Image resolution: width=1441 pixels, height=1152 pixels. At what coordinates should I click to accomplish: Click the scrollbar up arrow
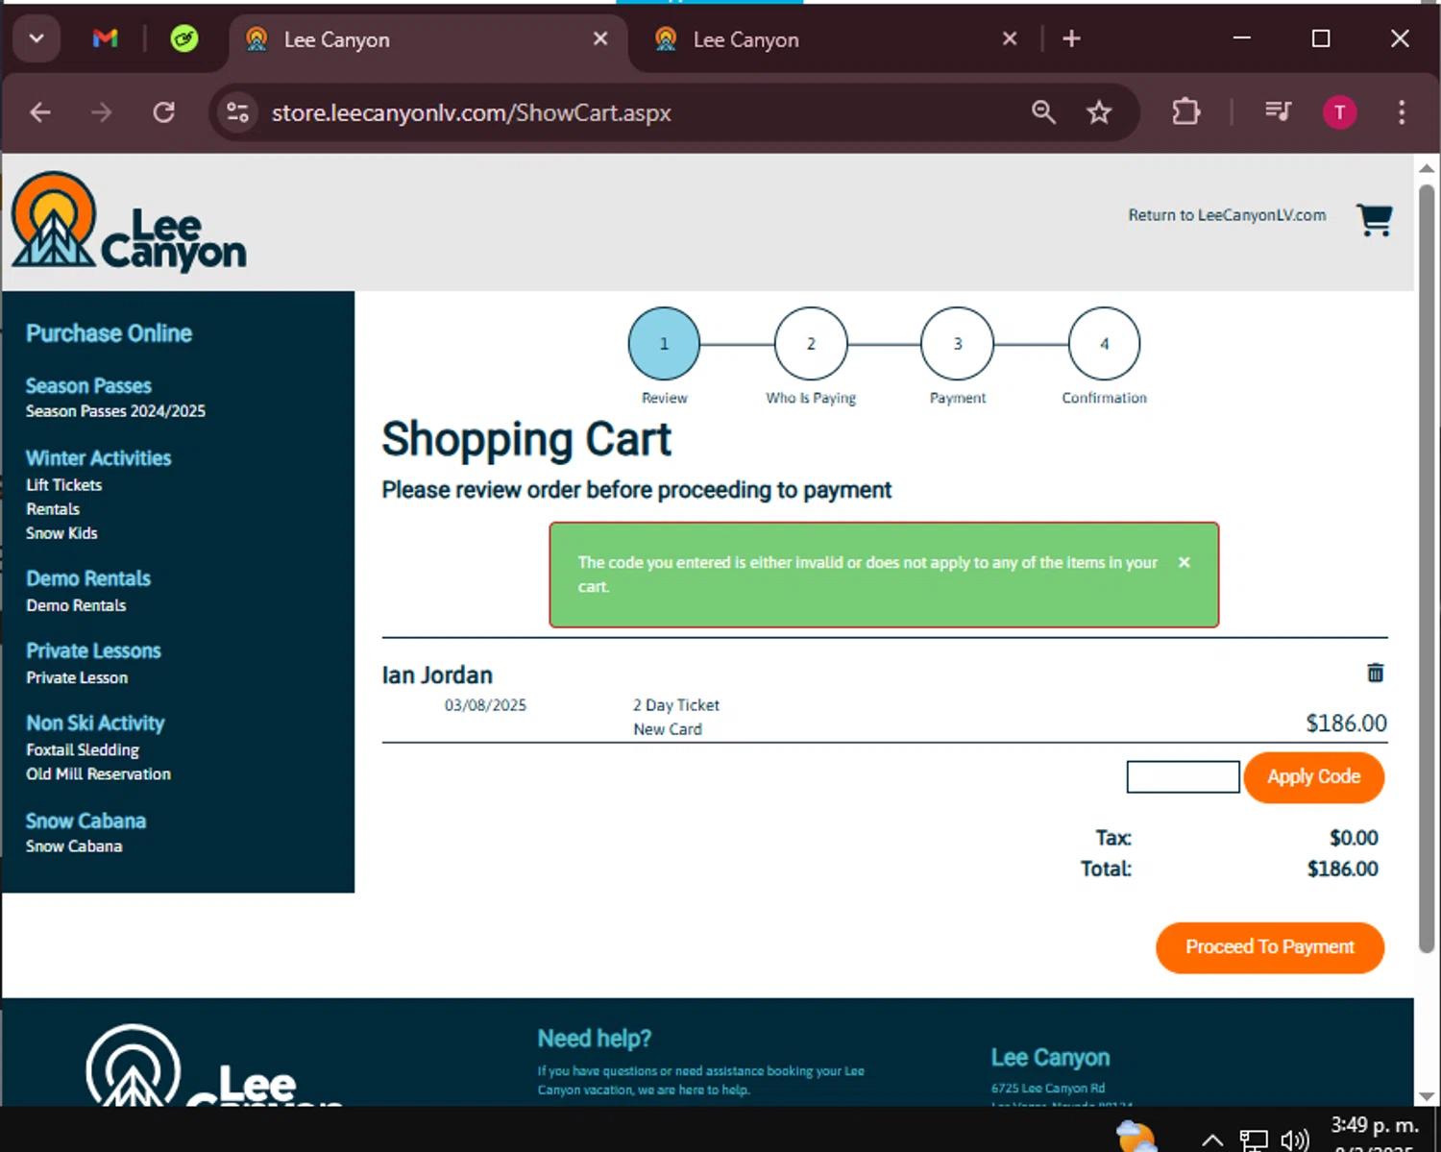pyautogui.click(x=1427, y=167)
